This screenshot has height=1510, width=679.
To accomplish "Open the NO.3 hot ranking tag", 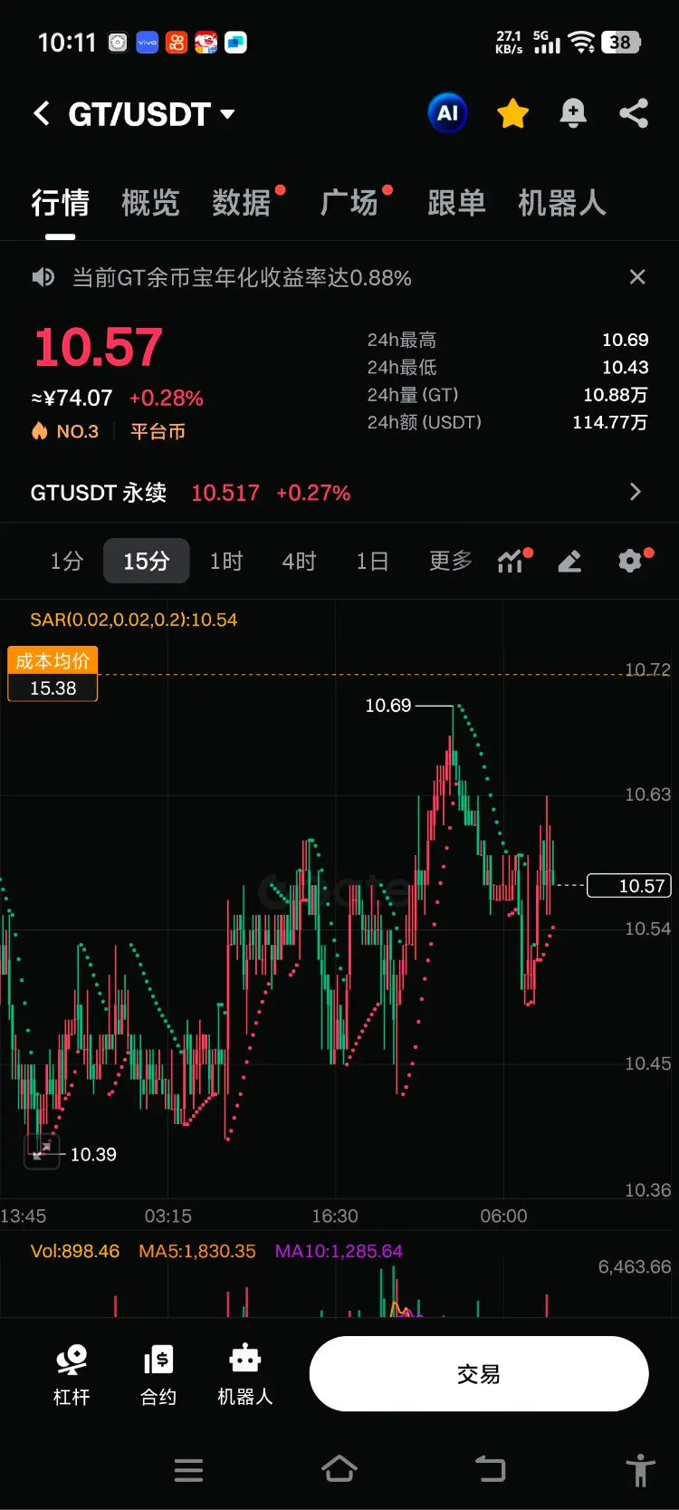I will tap(65, 431).
